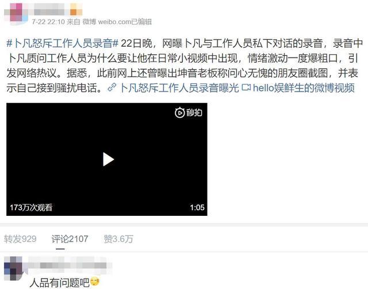Open the chain link icon before 卜凡怒斥工作人员录音曝光

[112, 88]
